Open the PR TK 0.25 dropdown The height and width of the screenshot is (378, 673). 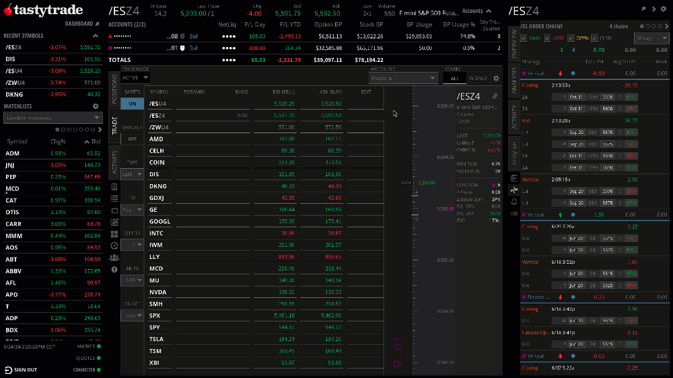click(132, 280)
